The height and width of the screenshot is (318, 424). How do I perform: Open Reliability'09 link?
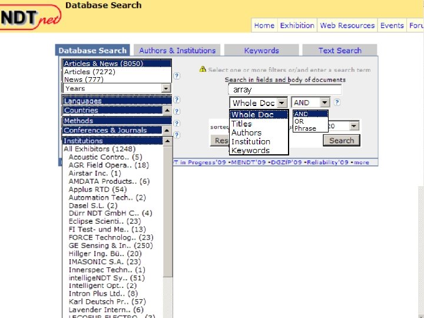click(327, 163)
